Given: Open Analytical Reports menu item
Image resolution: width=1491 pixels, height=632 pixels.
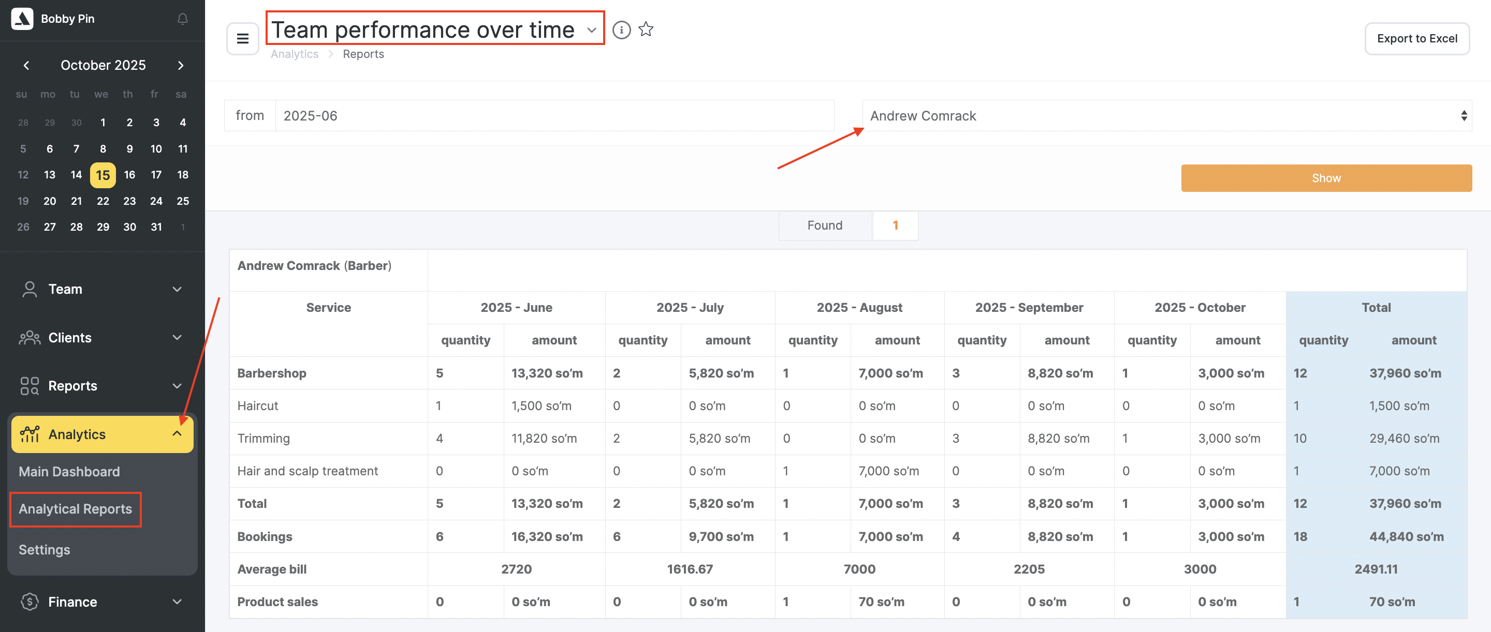Looking at the screenshot, I should pyautogui.click(x=75, y=509).
